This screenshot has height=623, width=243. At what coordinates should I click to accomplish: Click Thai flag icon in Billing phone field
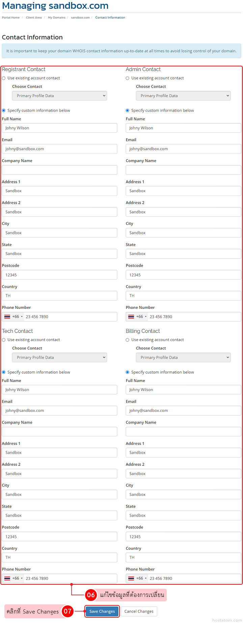pos(131,578)
